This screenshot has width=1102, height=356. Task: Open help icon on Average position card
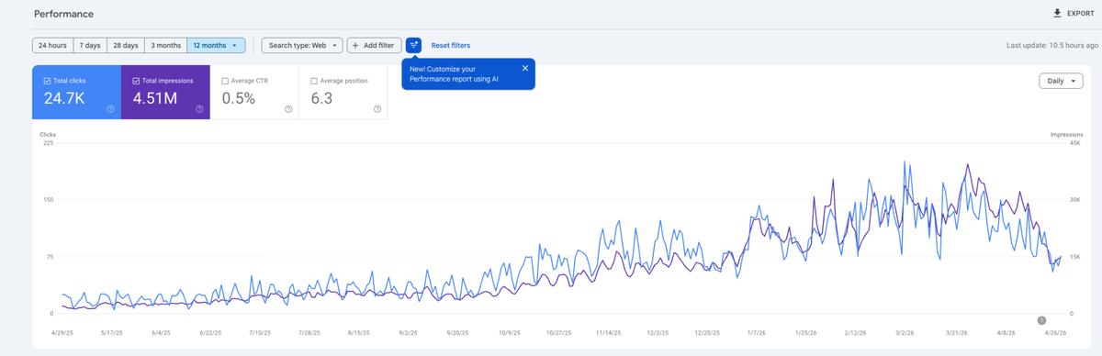point(377,109)
